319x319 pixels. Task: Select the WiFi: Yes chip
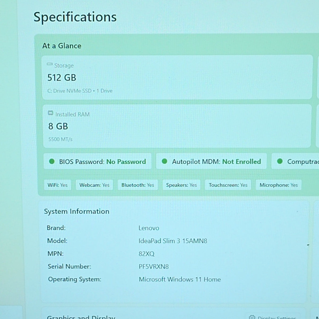coord(57,185)
